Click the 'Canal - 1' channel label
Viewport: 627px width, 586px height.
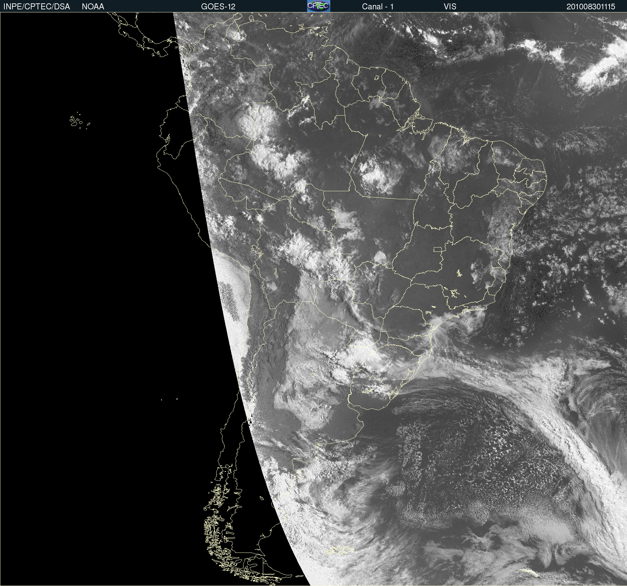click(378, 7)
